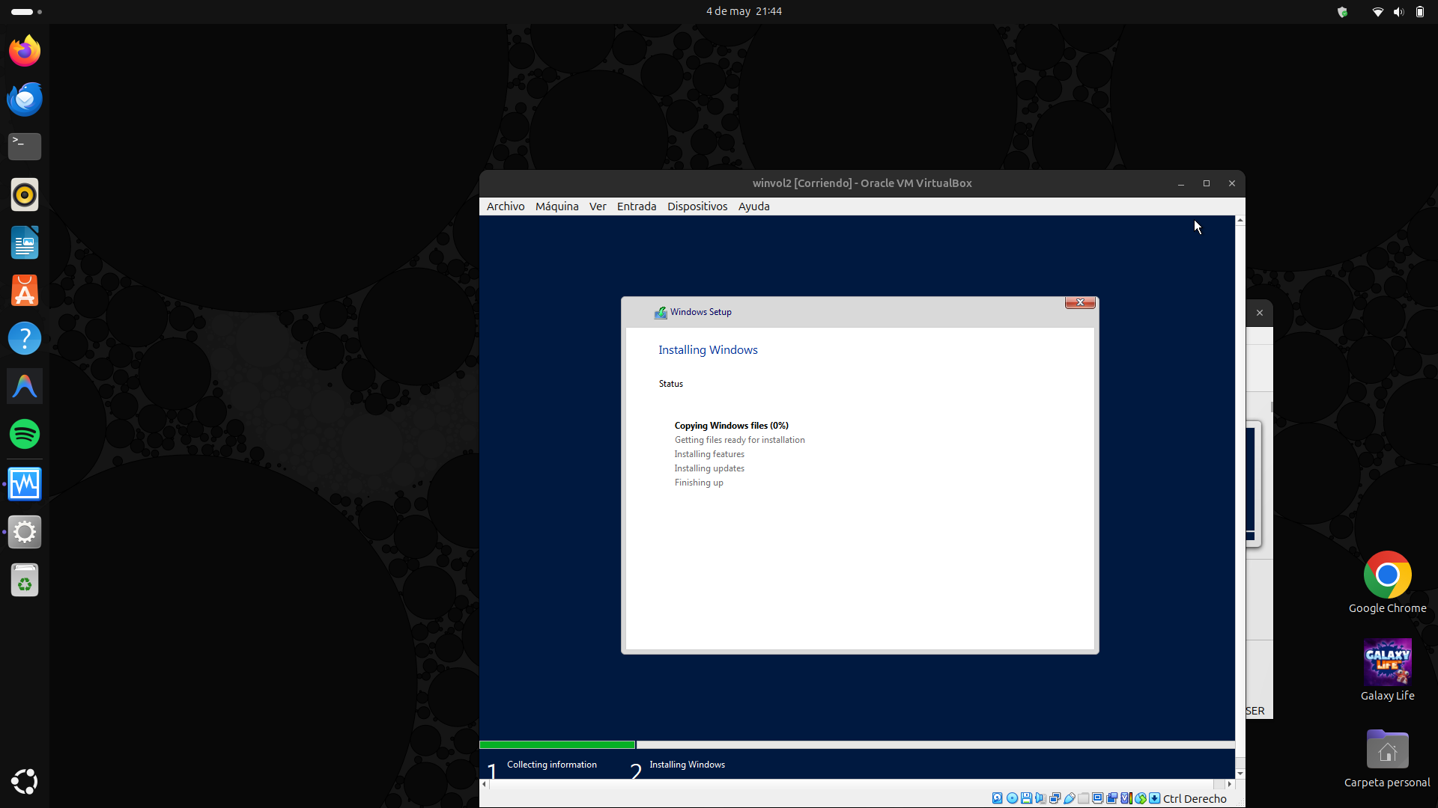Close the partially hidden window behind VirtualBox
Screen dimensions: 1438x808
pos(1260,313)
